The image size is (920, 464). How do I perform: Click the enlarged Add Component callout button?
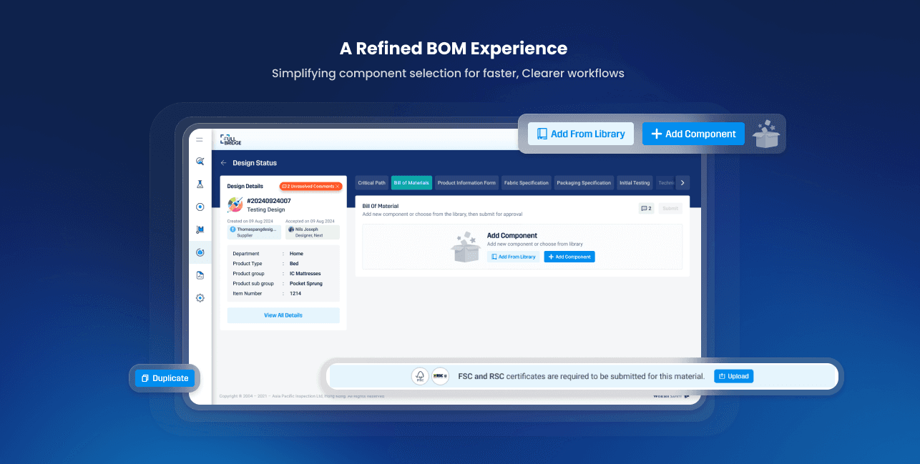click(x=693, y=134)
